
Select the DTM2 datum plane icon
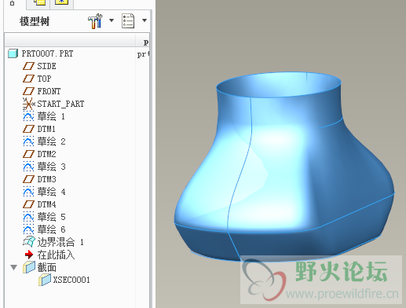point(28,154)
